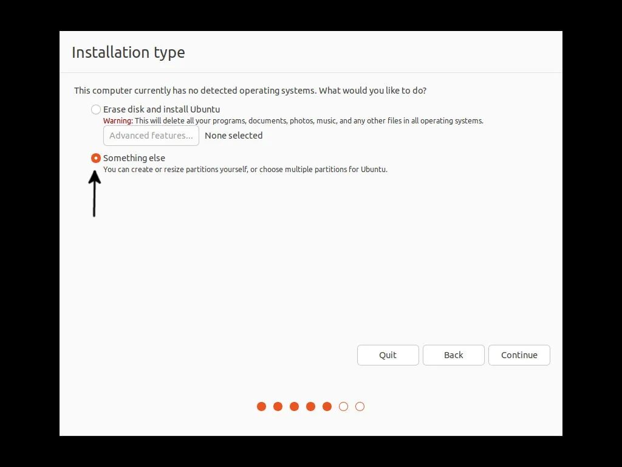This screenshot has height=467, width=622.
Task: Click the Installation type heading
Action: (128, 52)
